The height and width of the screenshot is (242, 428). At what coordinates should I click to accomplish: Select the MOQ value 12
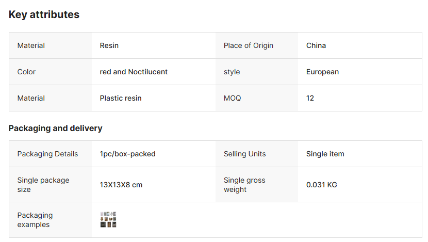click(310, 98)
